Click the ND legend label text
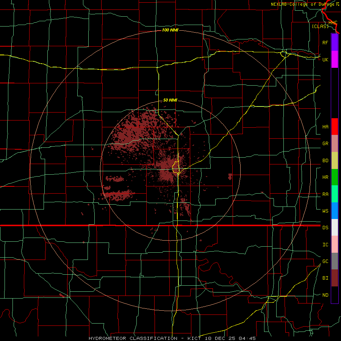The image size is (341, 341). coord(325,295)
